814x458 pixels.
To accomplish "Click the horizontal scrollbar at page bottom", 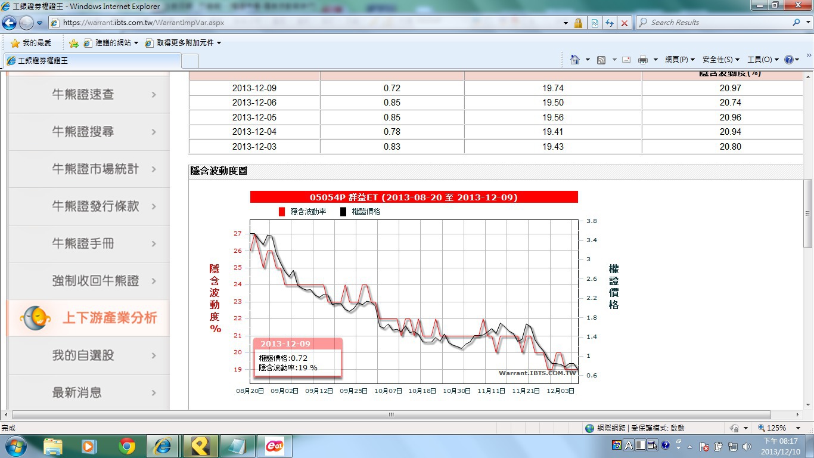I will 391,414.
